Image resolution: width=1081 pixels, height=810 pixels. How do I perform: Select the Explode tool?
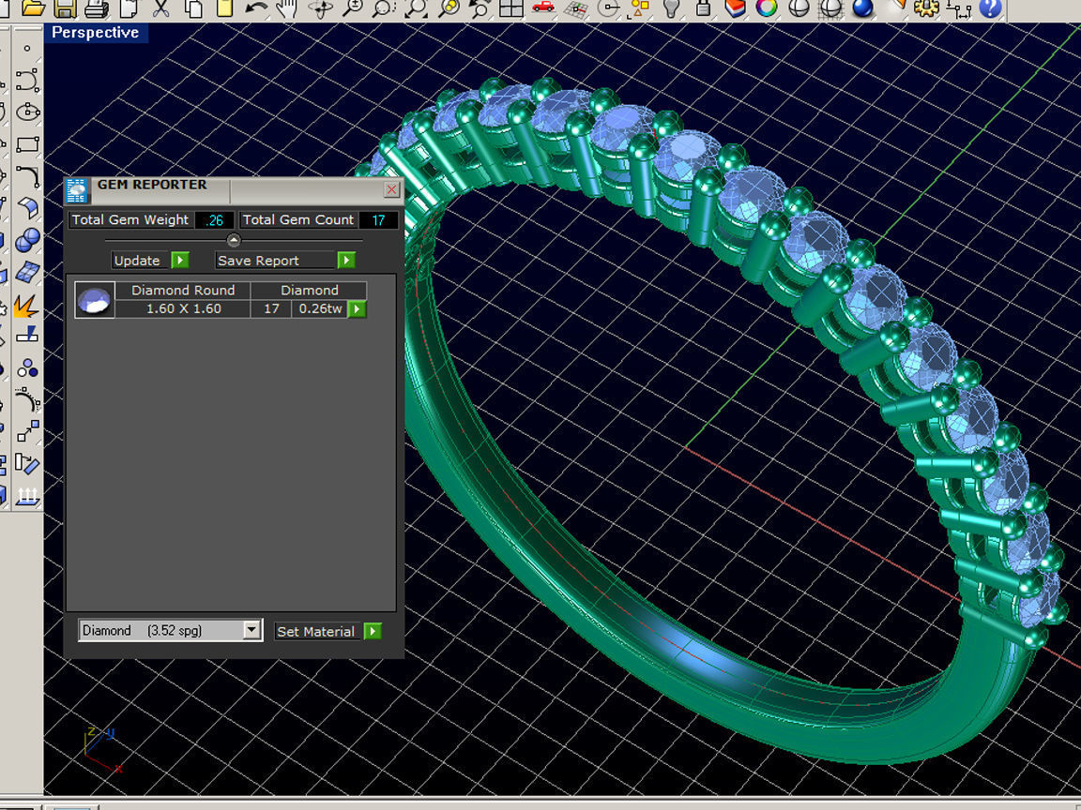coord(25,305)
